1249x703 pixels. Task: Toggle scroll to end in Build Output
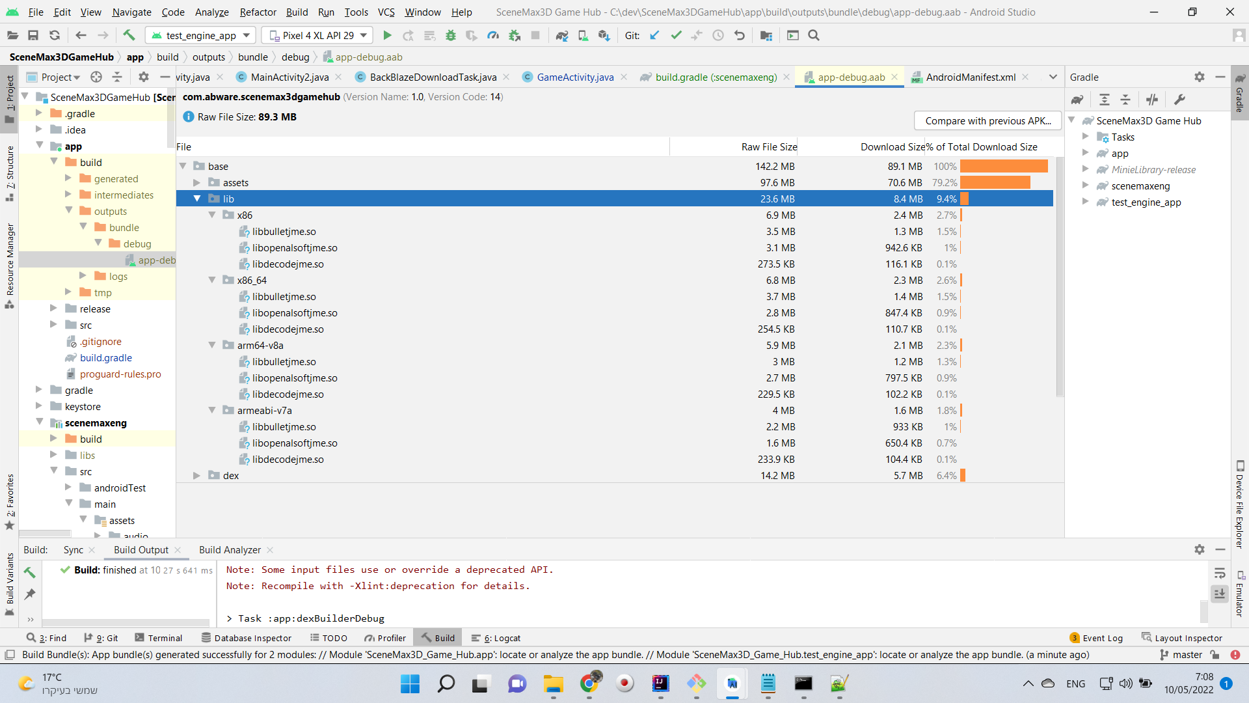[x=1220, y=594]
